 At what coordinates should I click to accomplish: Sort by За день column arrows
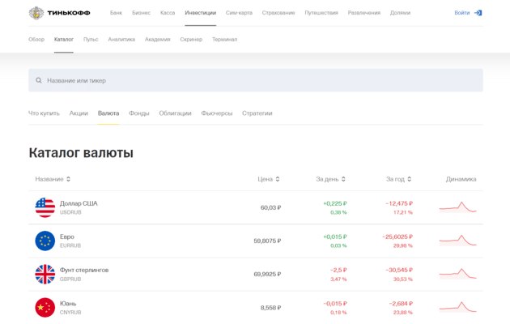point(343,179)
